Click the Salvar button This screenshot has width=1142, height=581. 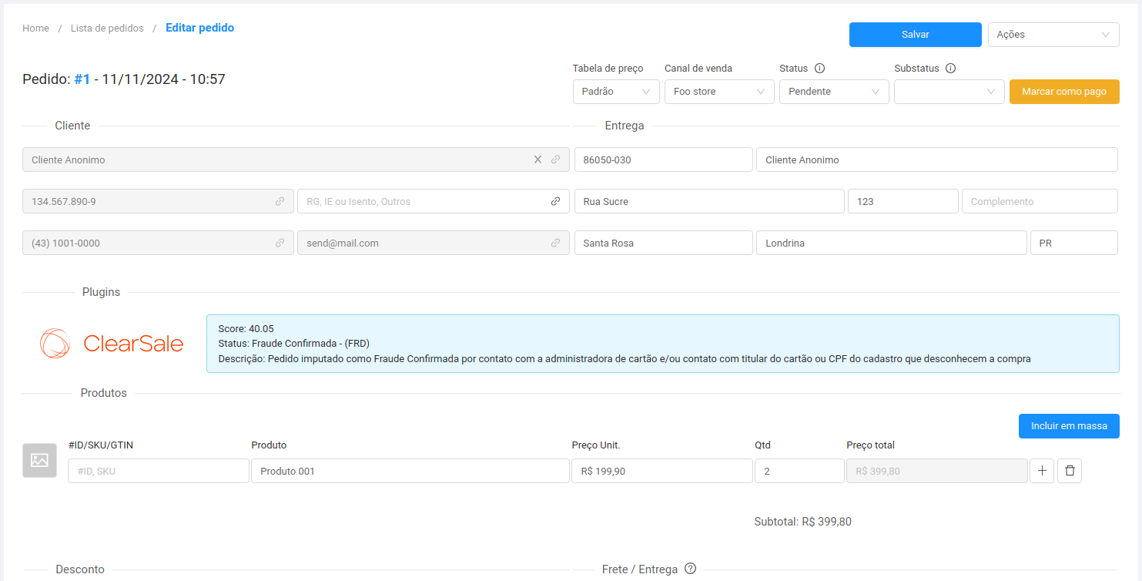(916, 35)
